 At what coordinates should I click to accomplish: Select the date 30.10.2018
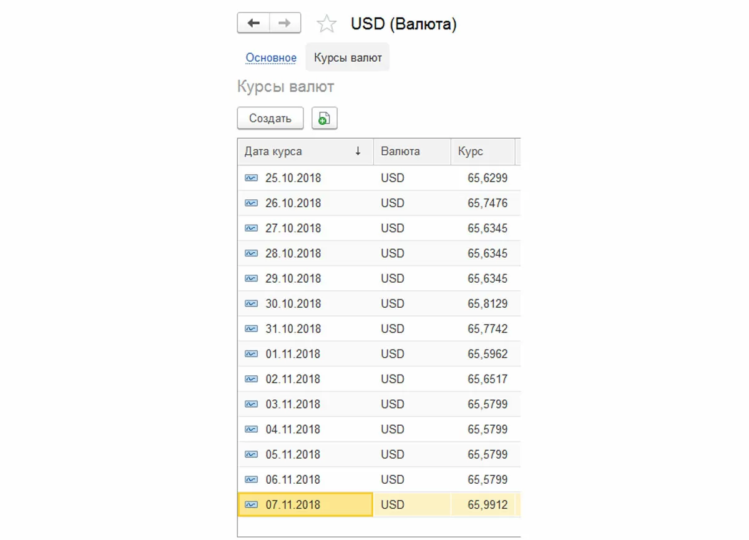click(293, 304)
